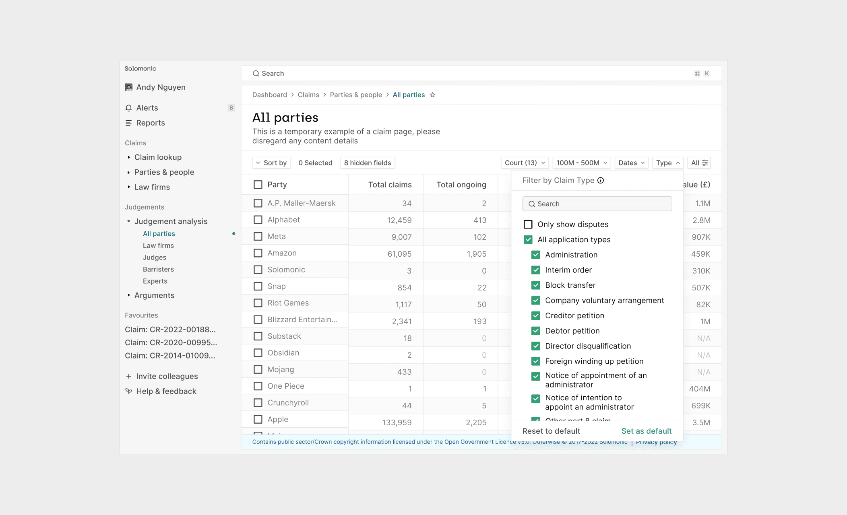Click Andy Nguyen's avatar picture
The width and height of the screenshot is (847, 515).
[x=129, y=87]
